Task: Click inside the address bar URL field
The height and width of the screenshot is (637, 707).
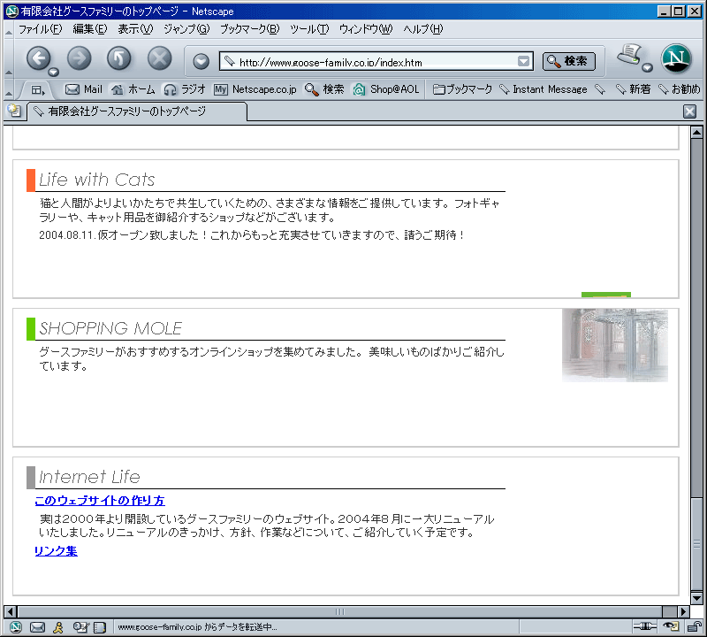Action: pyautogui.click(x=376, y=61)
